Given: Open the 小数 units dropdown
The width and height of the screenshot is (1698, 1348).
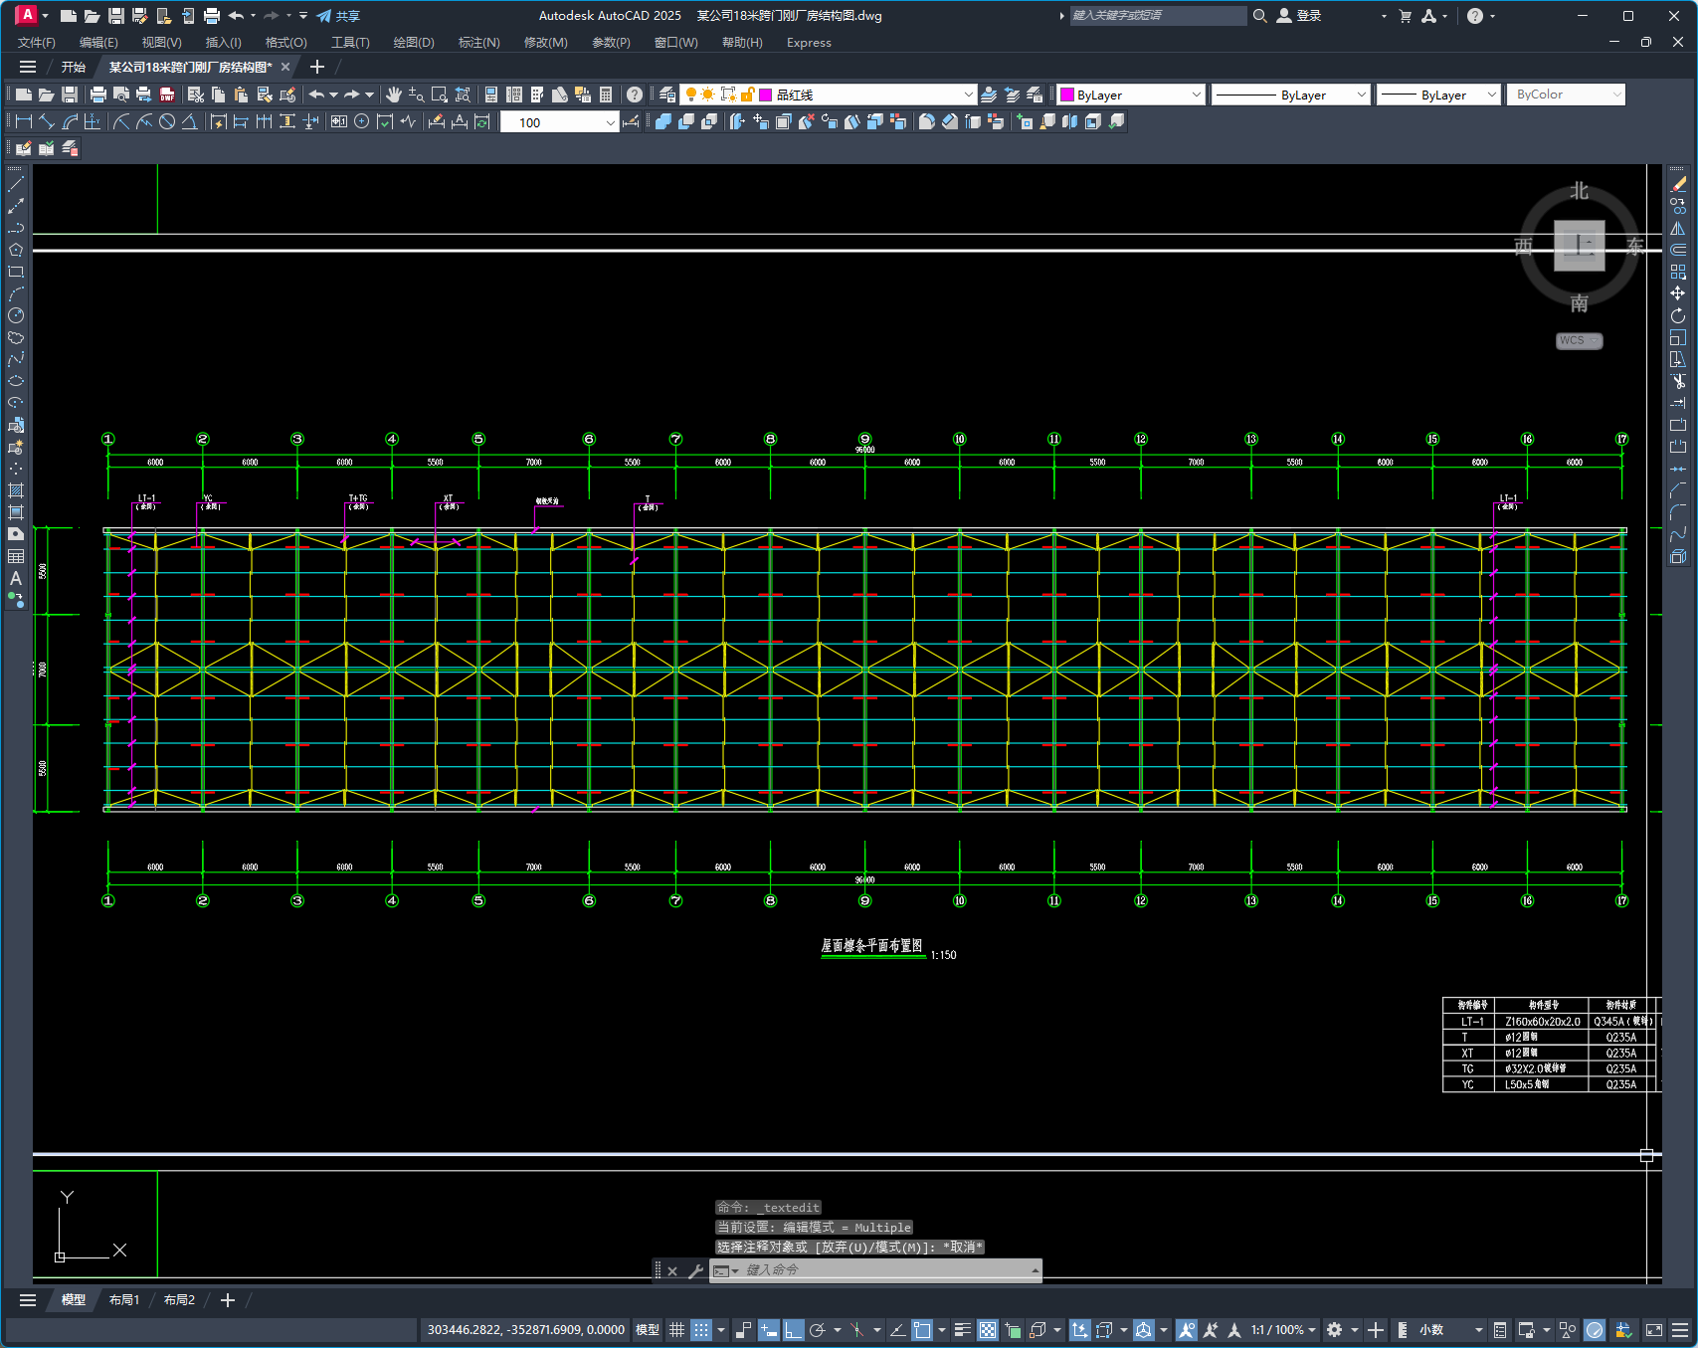Looking at the screenshot, I should coord(1450,1330).
